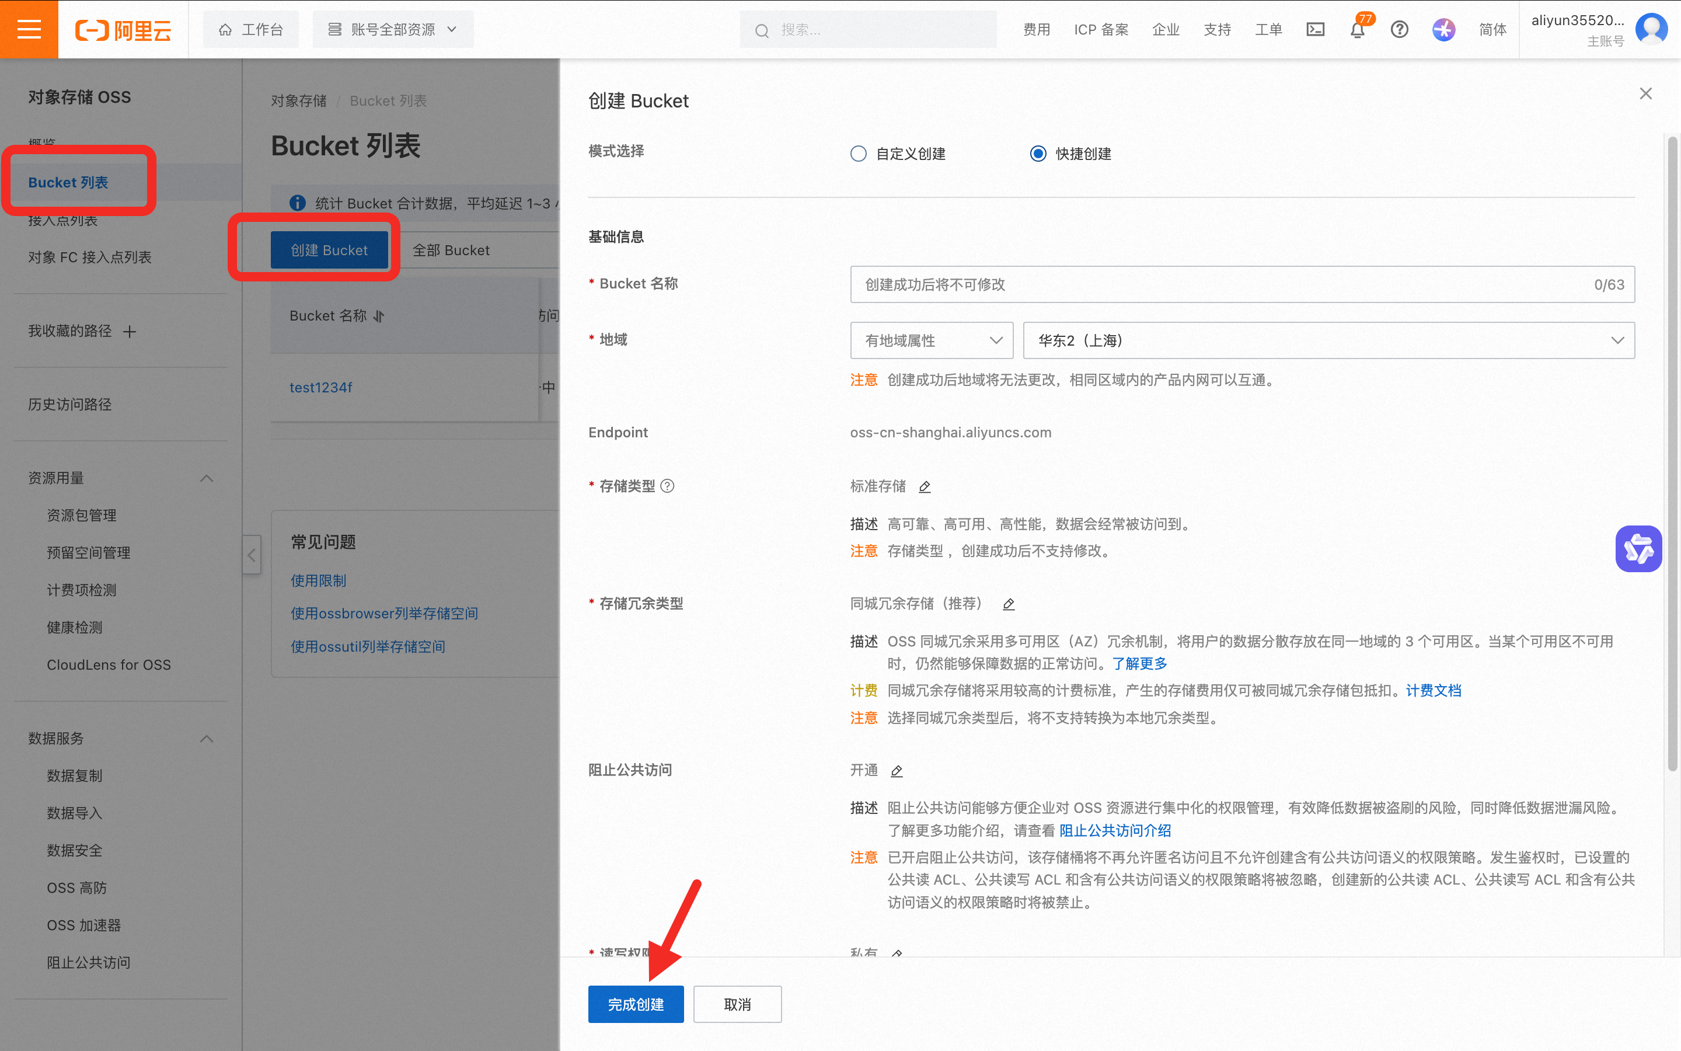
Task: Click storage type help tooltip icon
Action: click(x=668, y=486)
